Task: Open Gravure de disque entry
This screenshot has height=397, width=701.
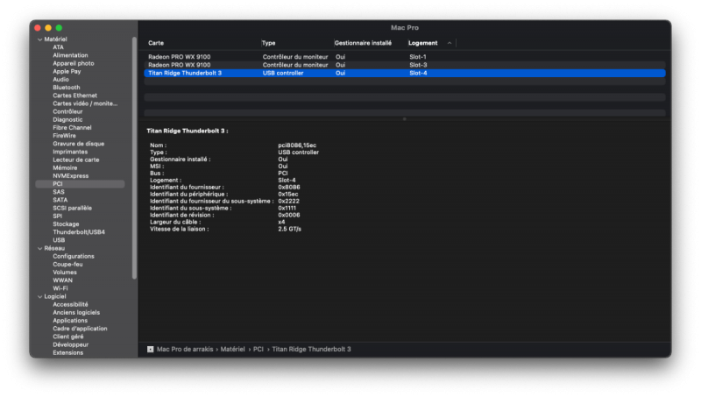Action: click(78, 144)
